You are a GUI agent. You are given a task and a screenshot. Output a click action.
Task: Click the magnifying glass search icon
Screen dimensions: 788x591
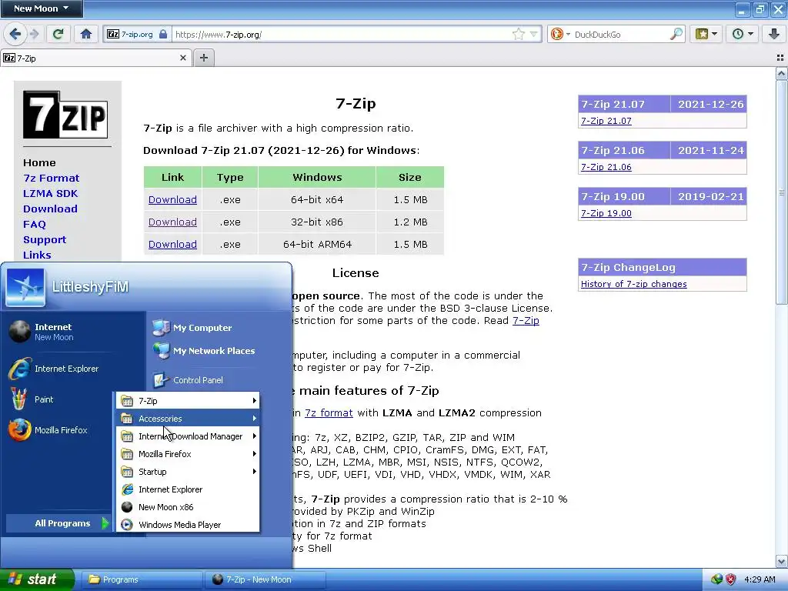coord(676,34)
